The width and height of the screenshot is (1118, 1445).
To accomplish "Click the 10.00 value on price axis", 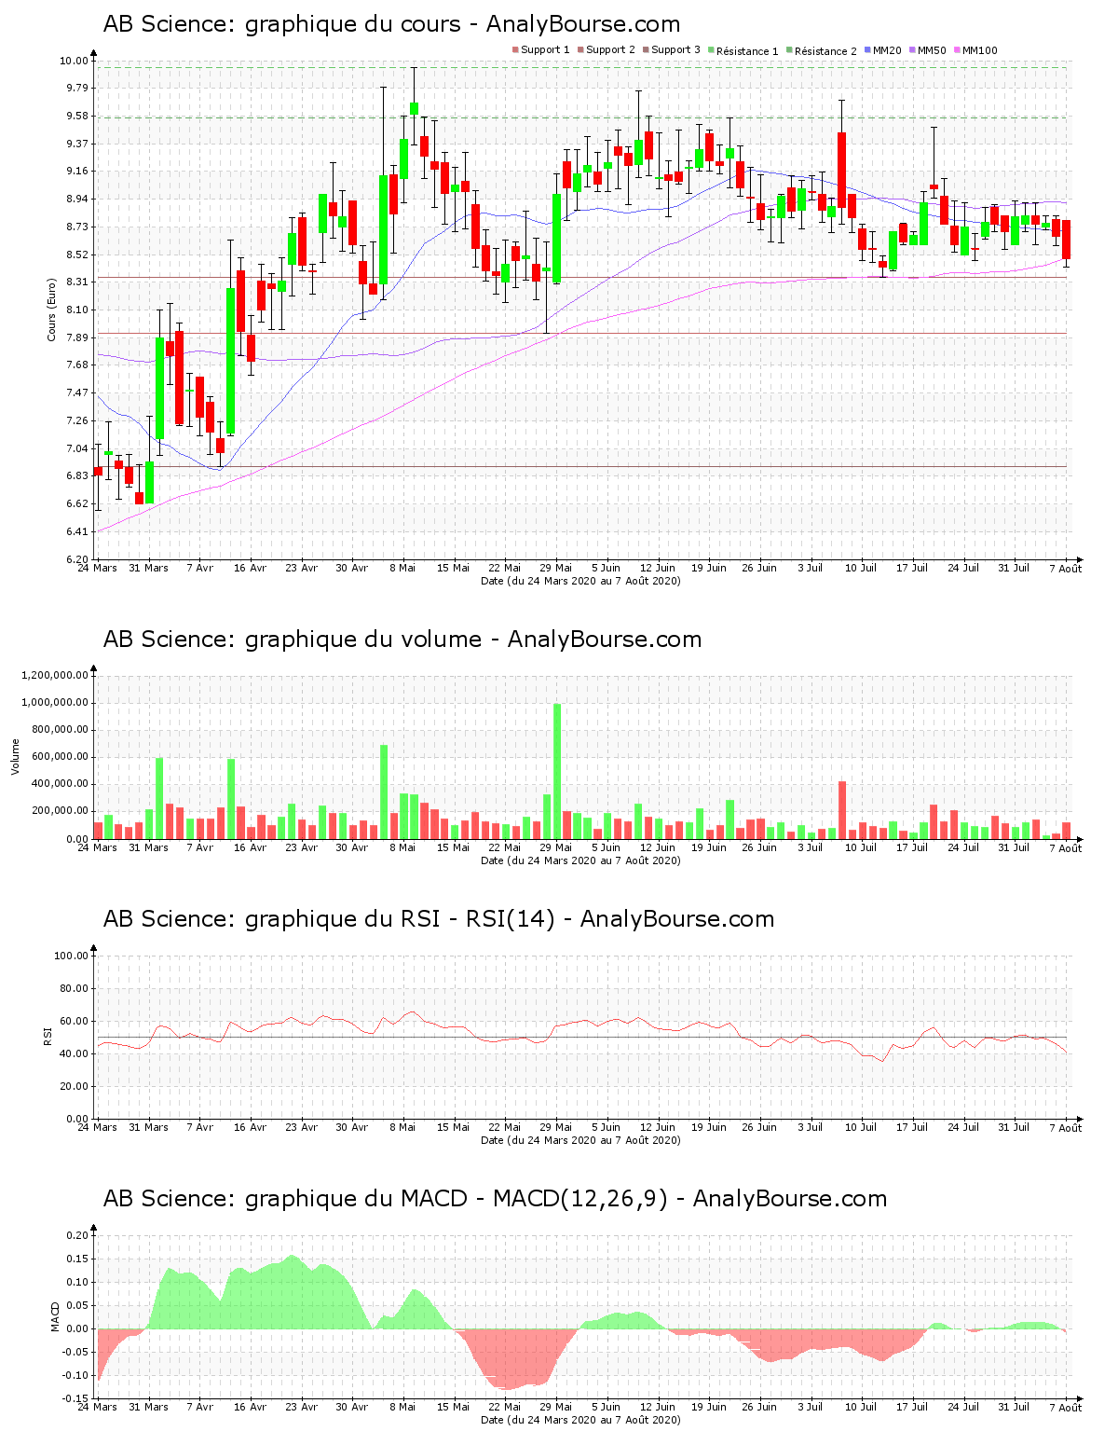I will tap(74, 61).
